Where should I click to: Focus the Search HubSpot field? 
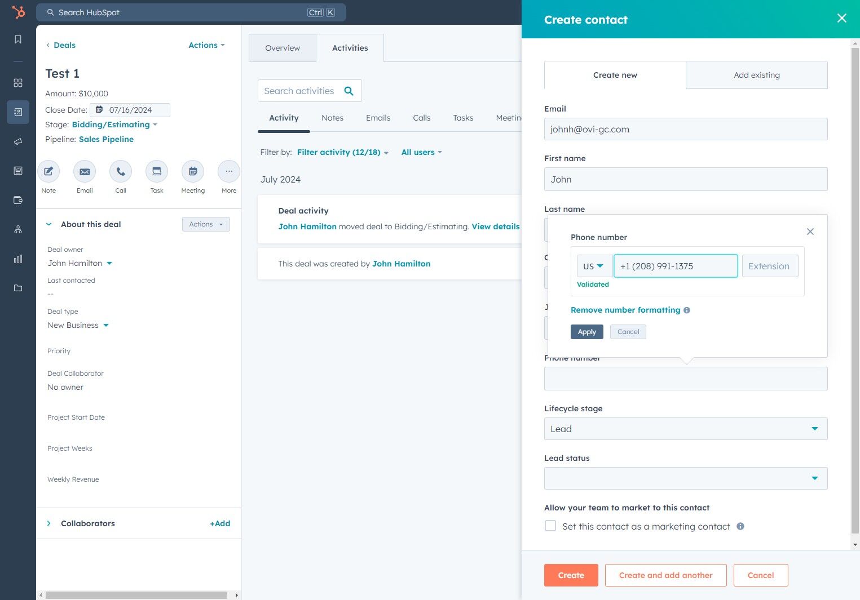tap(191, 12)
